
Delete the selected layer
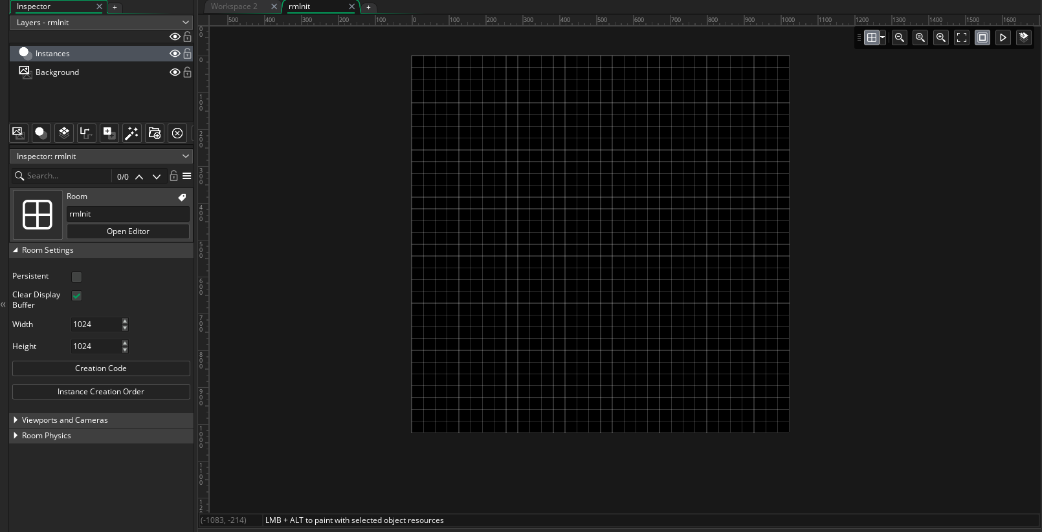point(177,133)
